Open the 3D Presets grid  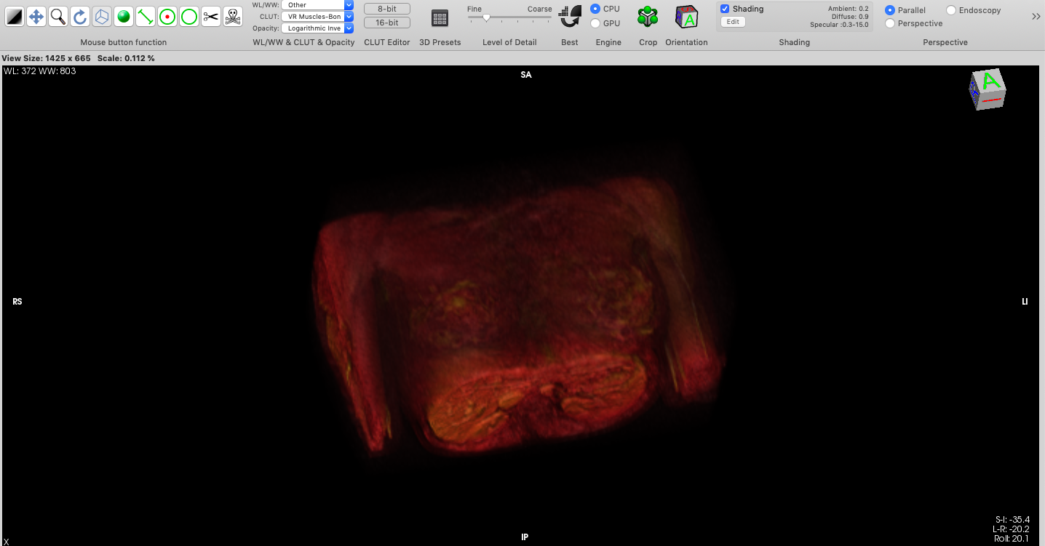click(440, 19)
